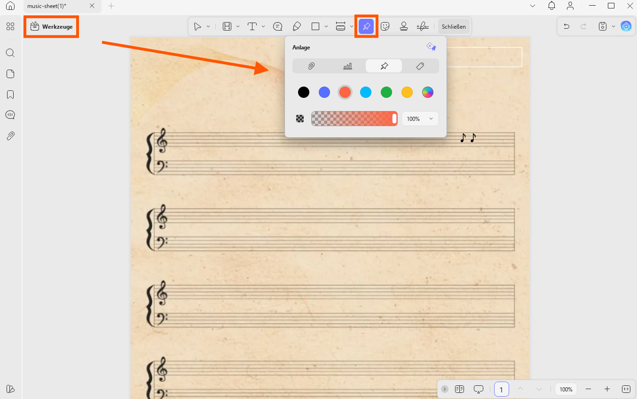
Task: Expand the highlight tool dropdown arrow
Action: (x=238, y=27)
